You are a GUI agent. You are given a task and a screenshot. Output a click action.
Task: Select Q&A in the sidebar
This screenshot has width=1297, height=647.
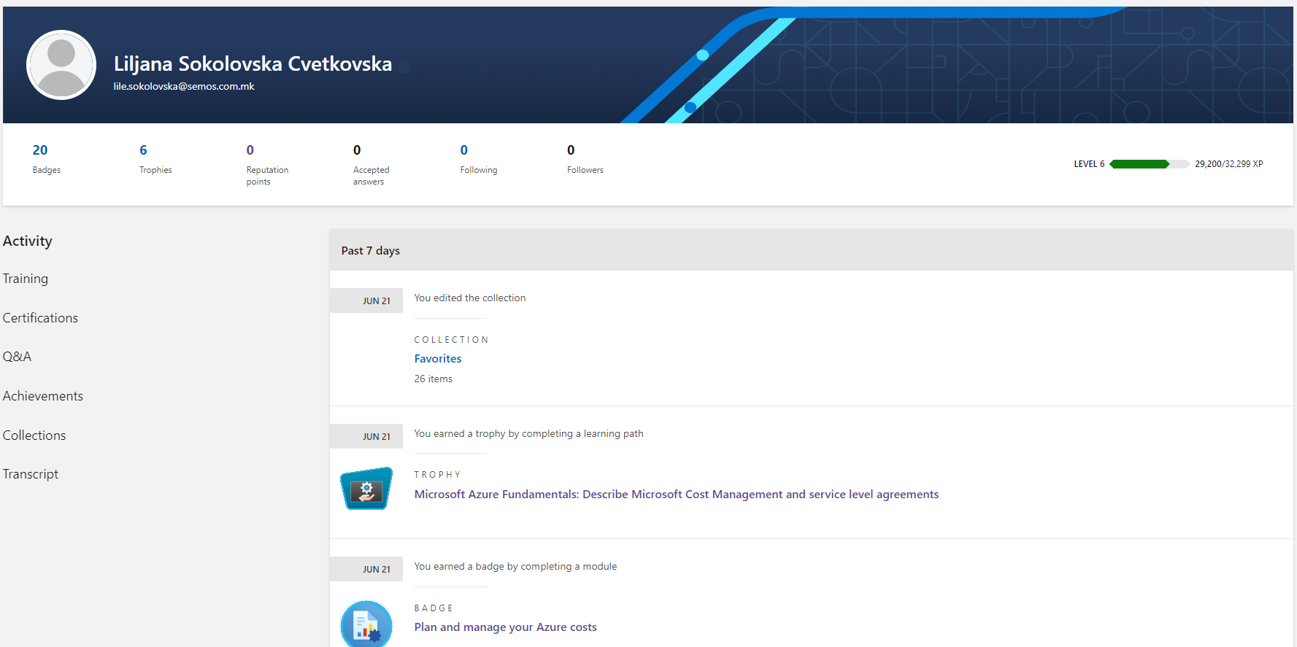(17, 357)
